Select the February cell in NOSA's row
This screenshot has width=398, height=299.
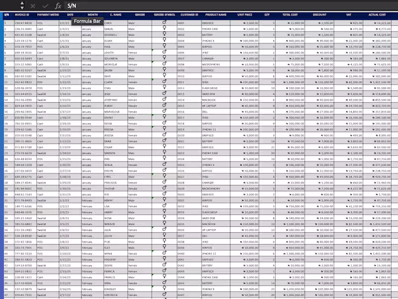point(93,218)
